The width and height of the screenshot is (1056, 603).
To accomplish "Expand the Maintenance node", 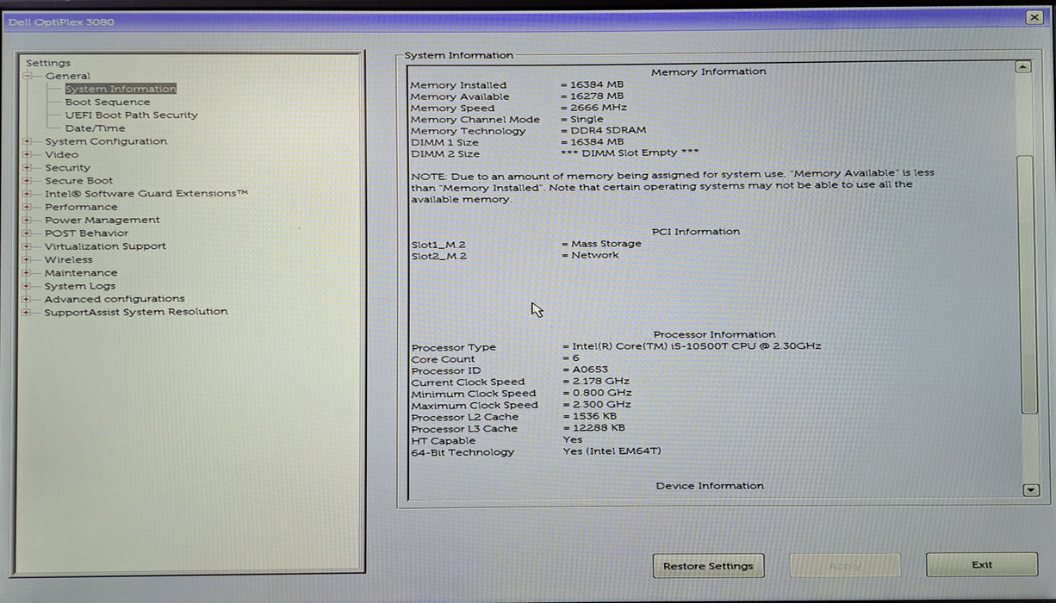I will (x=28, y=273).
